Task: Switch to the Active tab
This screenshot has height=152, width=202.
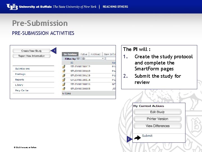Action: (84, 54)
